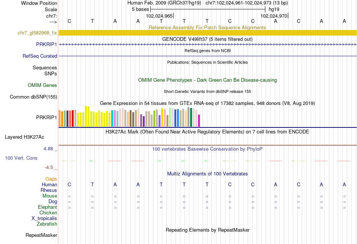
Task: Click the dark green bar in GTEx chart
Action: pos(191,117)
